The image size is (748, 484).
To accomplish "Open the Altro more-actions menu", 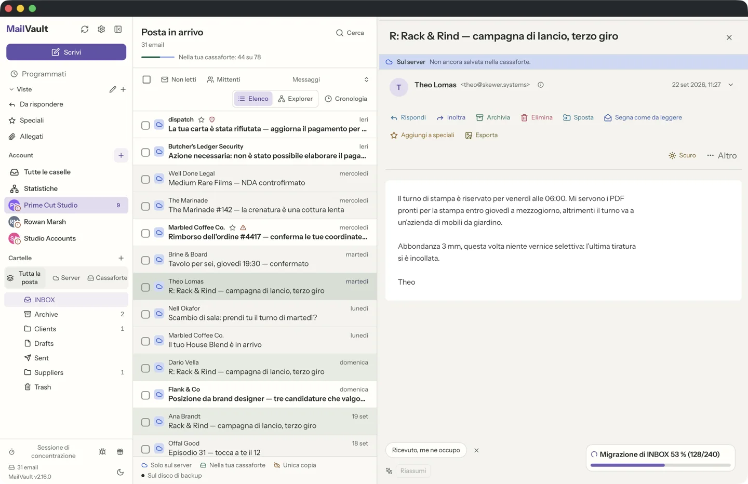I will (722, 155).
